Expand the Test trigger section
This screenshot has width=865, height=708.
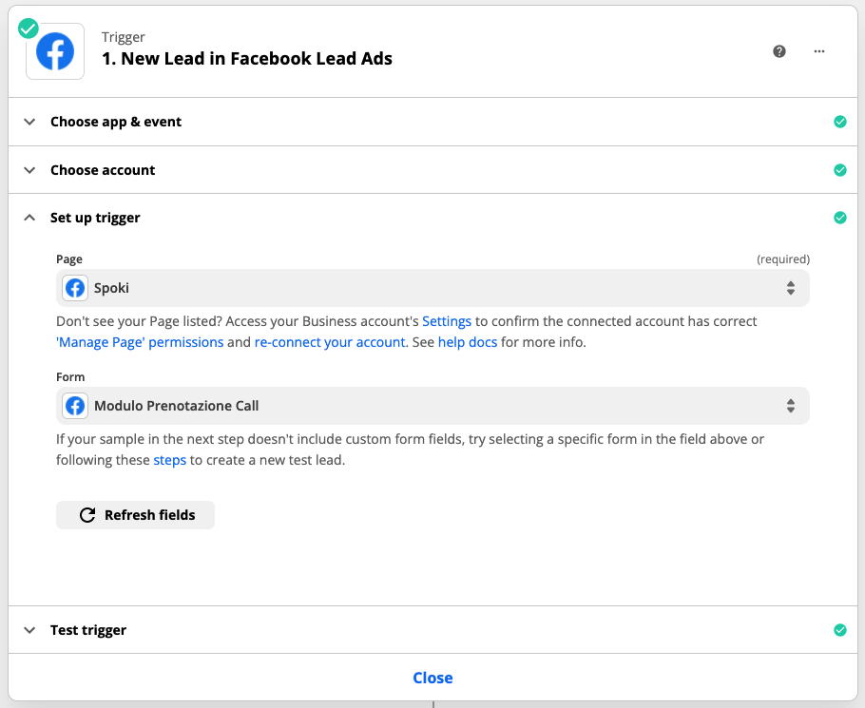click(87, 630)
